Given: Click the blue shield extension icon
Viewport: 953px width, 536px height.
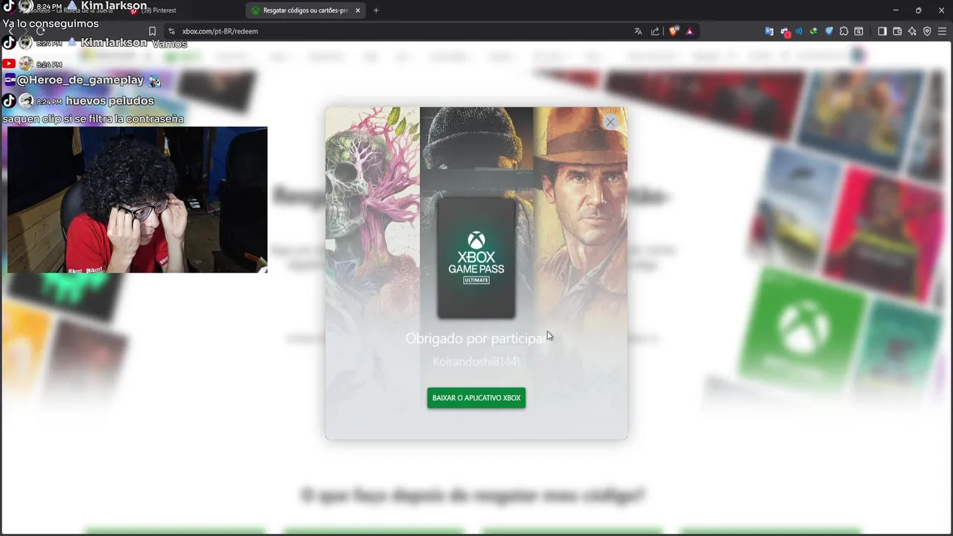Looking at the screenshot, I should 829,31.
